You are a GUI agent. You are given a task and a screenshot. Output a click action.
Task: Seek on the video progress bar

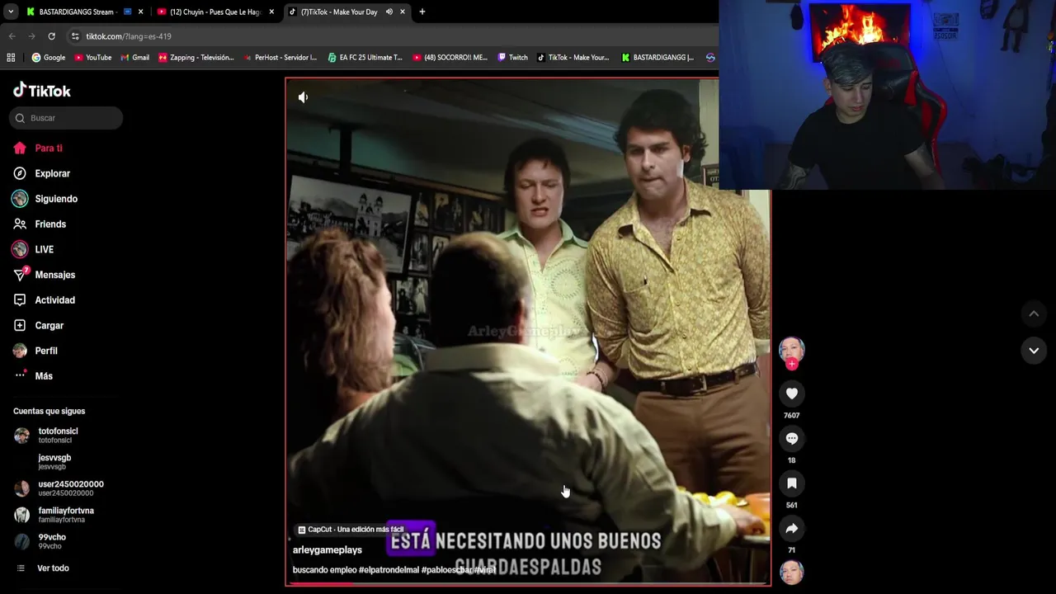(528, 583)
